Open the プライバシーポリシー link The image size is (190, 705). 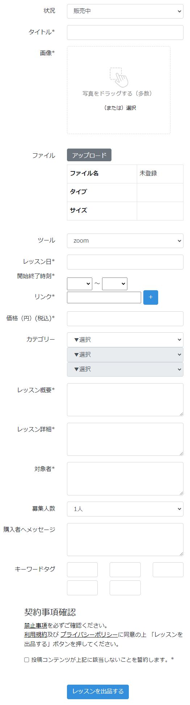tap(89, 635)
